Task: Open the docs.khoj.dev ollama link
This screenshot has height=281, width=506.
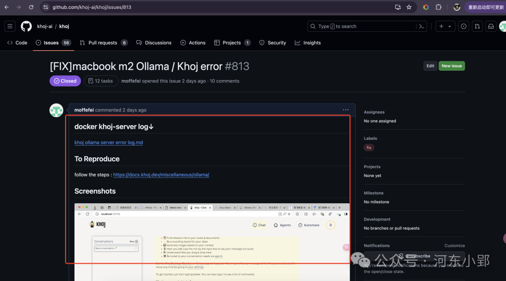Action: pos(161,175)
